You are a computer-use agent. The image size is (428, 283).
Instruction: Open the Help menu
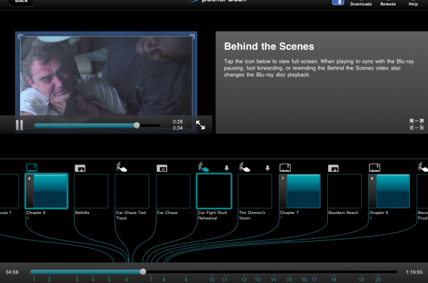[x=414, y=3]
